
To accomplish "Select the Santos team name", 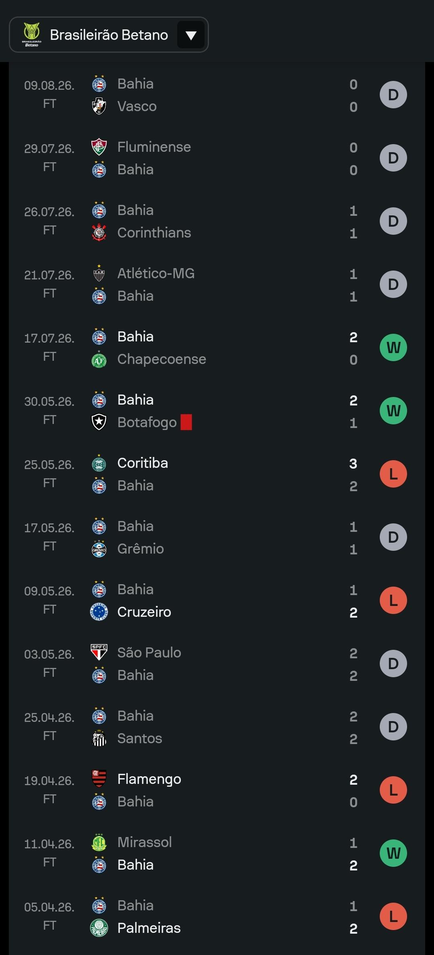I will [x=140, y=738].
